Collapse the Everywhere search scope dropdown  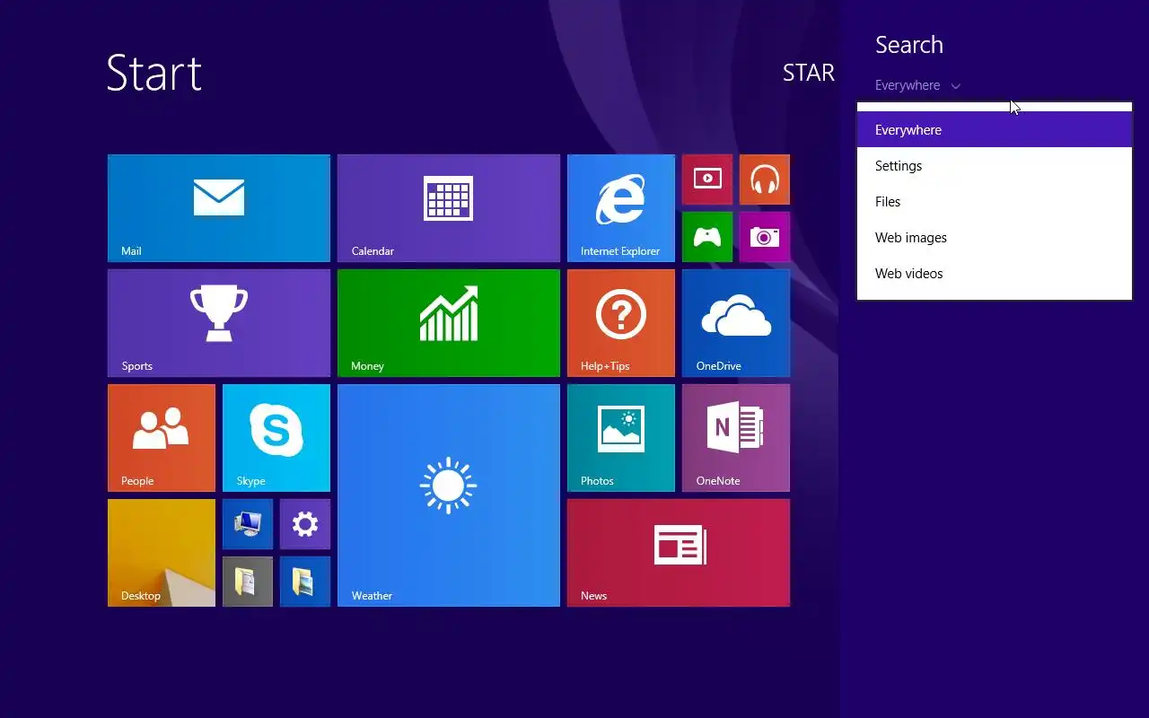pos(917,85)
